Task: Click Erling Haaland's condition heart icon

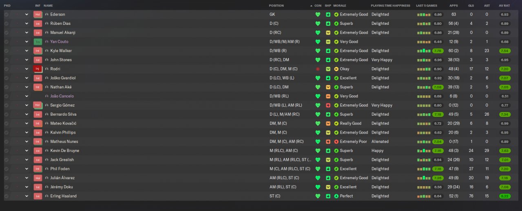Action: click(x=318, y=196)
